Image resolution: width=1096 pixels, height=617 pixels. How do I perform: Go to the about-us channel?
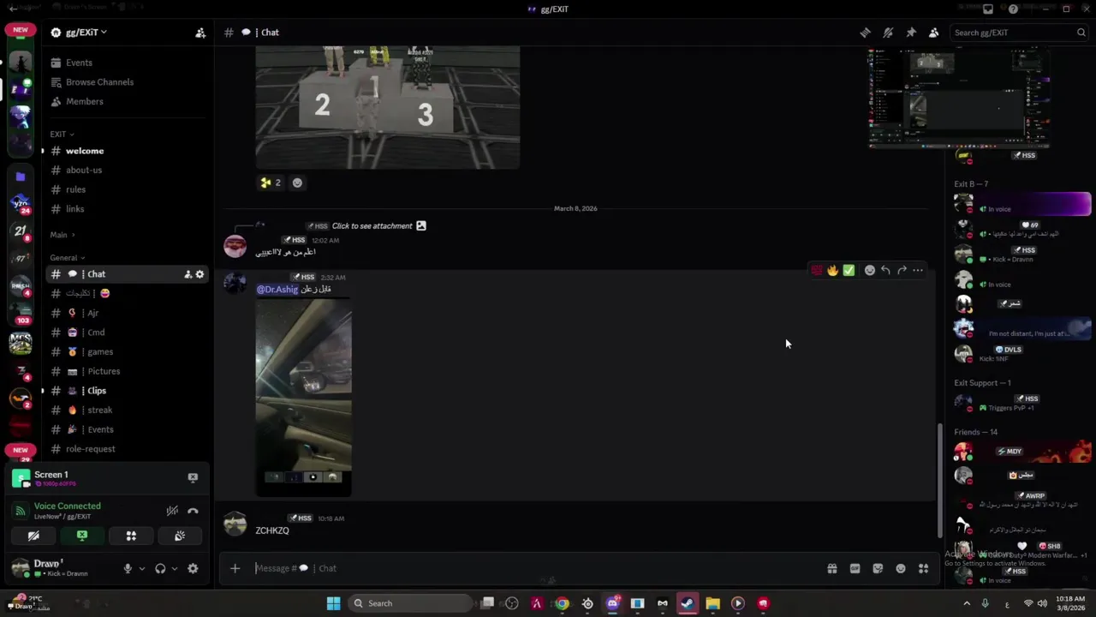tap(84, 171)
